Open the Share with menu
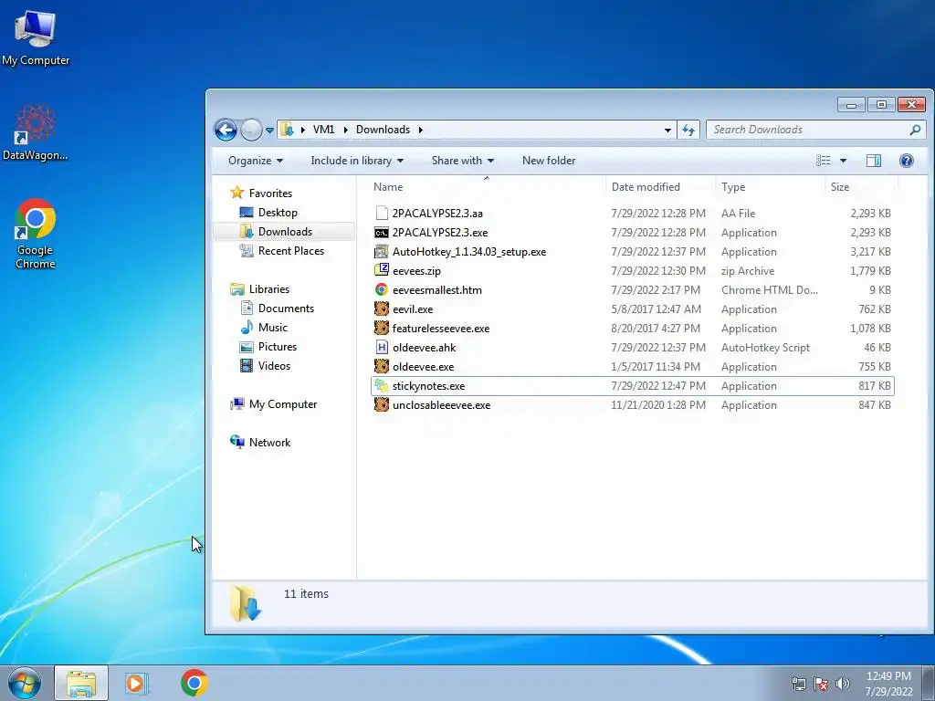 tap(463, 161)
